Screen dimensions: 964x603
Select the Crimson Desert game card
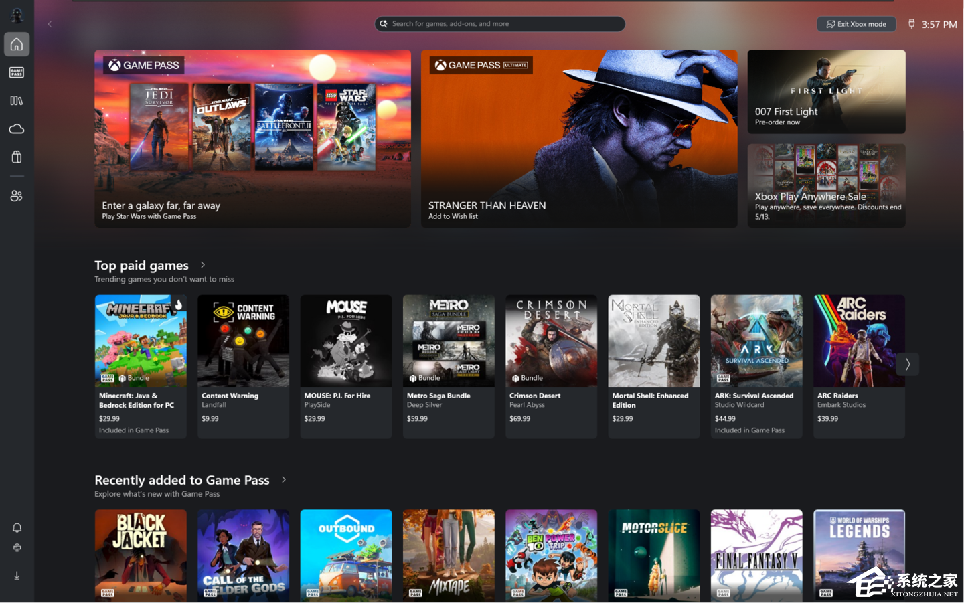click(x=551, y=367)
